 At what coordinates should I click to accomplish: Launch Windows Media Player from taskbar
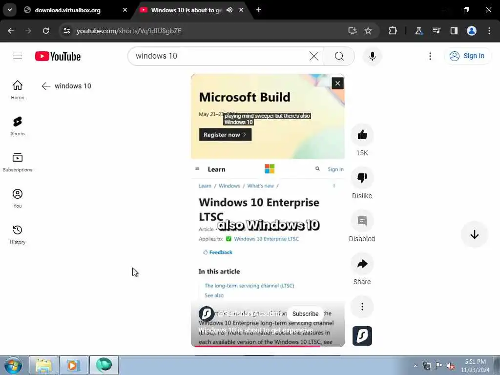click(73, 365)
